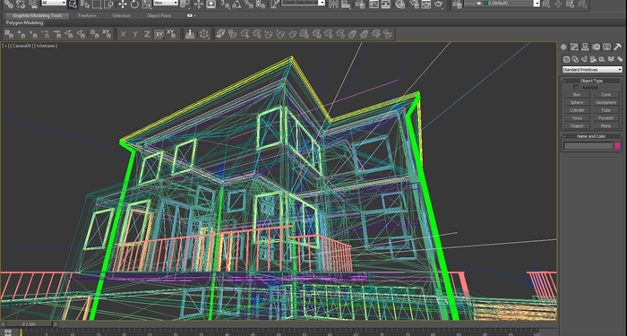Enable the AutoGrid checkbox

576,87
